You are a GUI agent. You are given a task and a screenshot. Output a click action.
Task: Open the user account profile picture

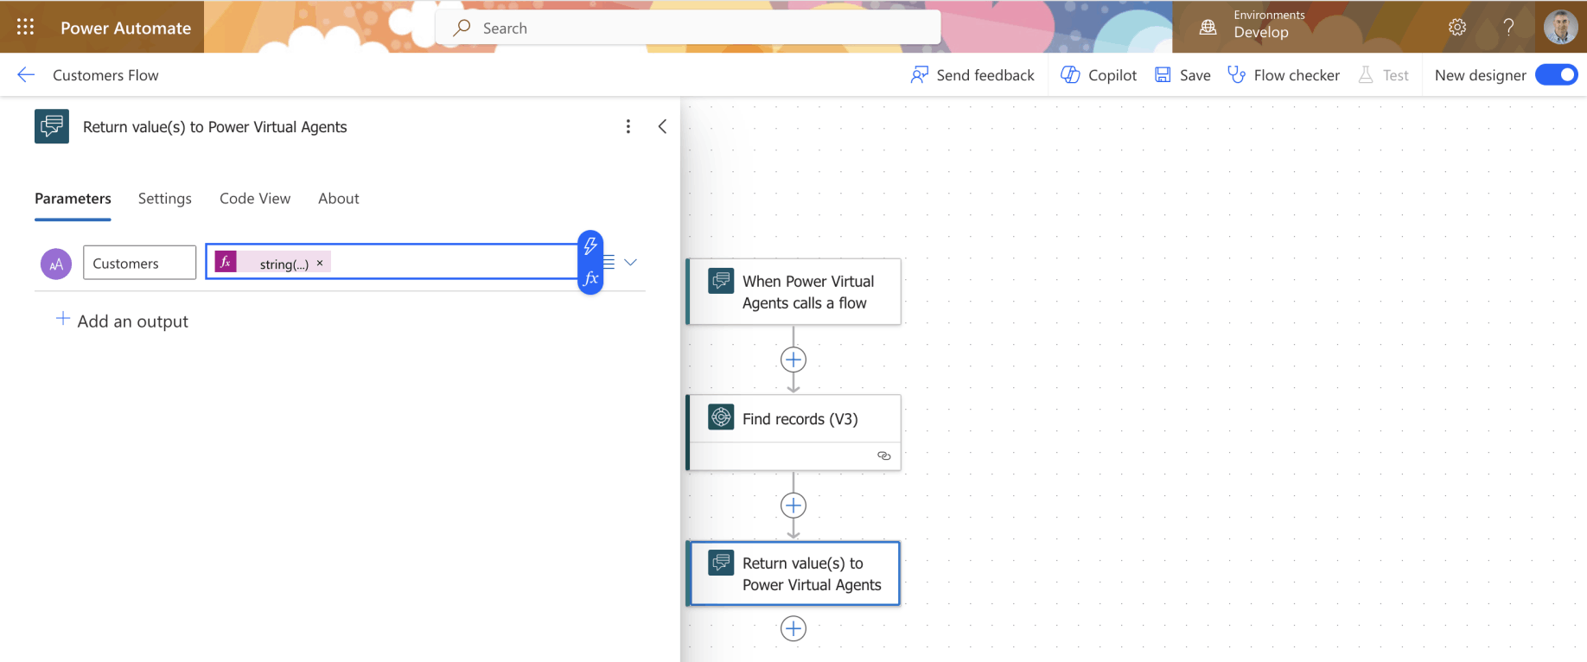point(1560,27)
